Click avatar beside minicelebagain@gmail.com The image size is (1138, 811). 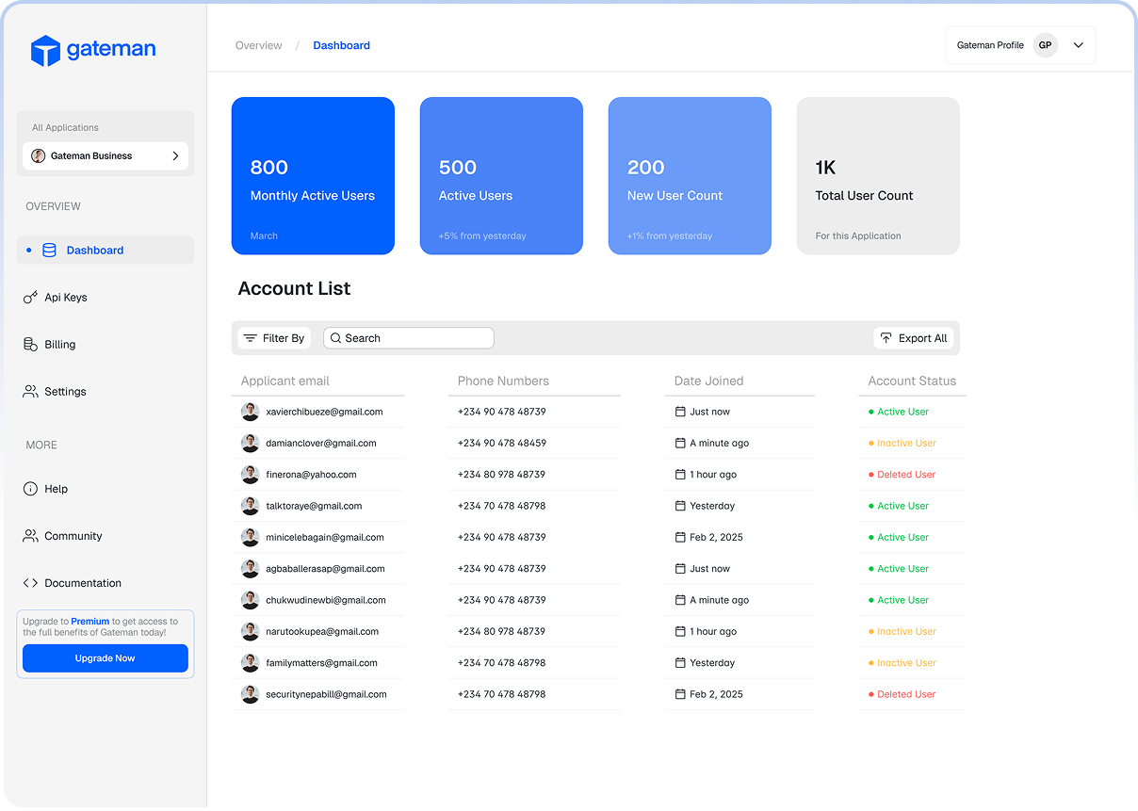(x=250, y=538)
